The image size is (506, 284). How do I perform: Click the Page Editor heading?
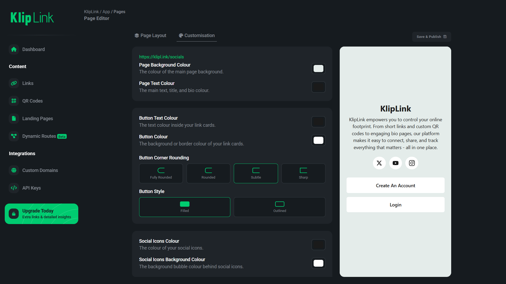pos(96,18)
